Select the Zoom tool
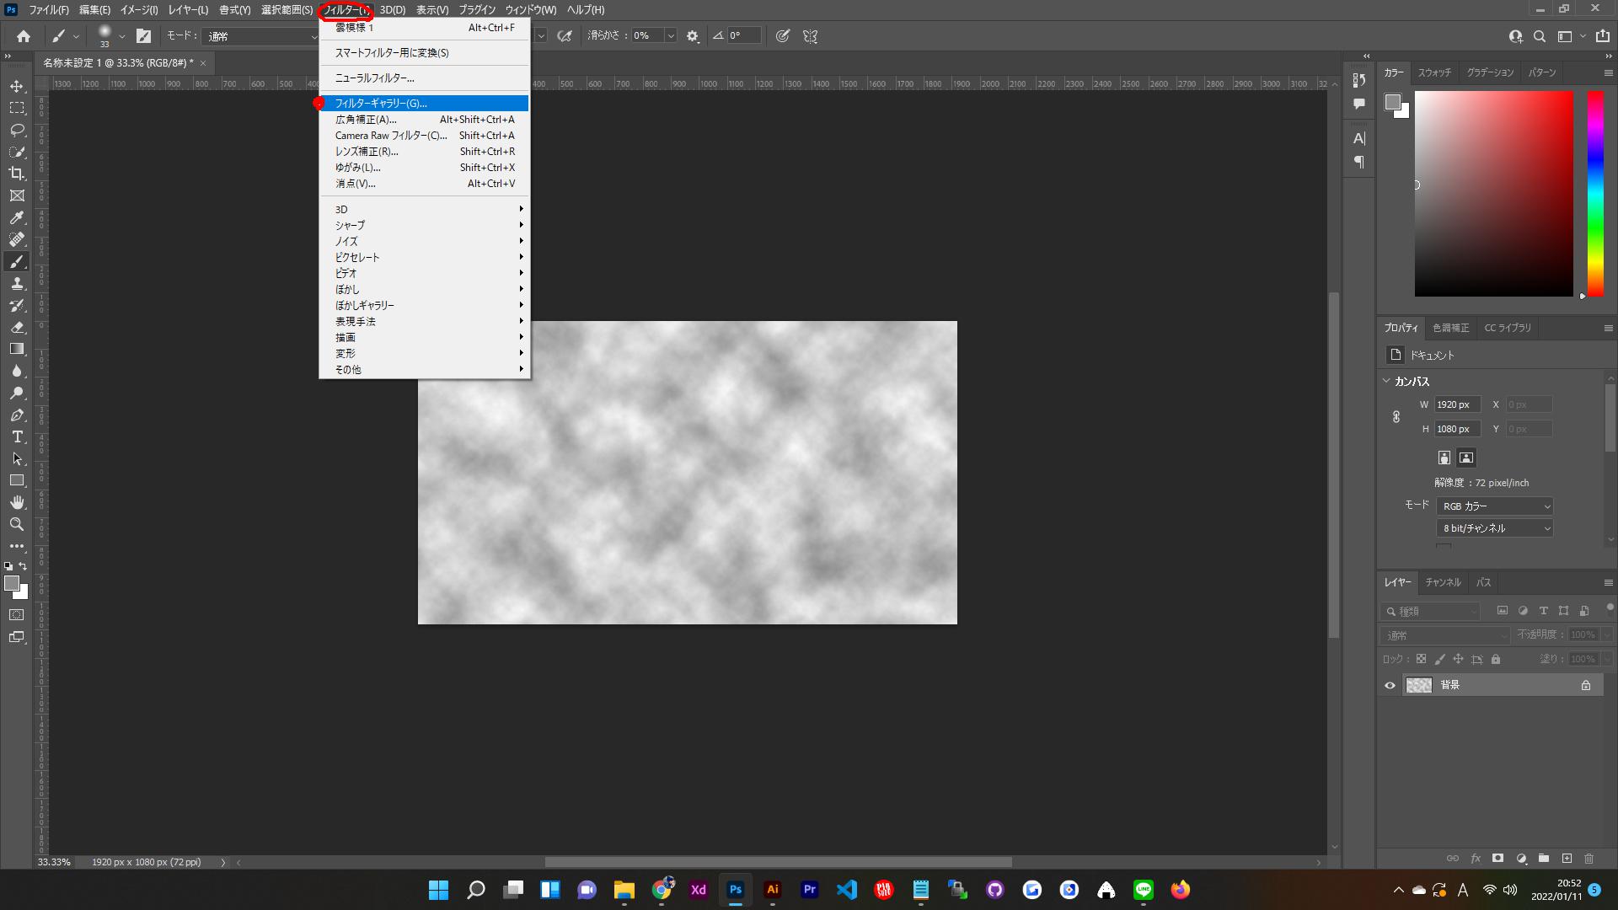1618x910 pixels. (17, 524)
